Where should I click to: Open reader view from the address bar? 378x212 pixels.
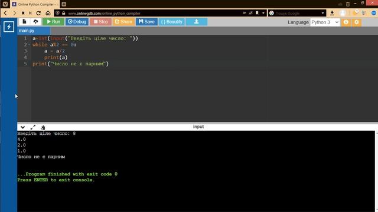tap(245, 13)
